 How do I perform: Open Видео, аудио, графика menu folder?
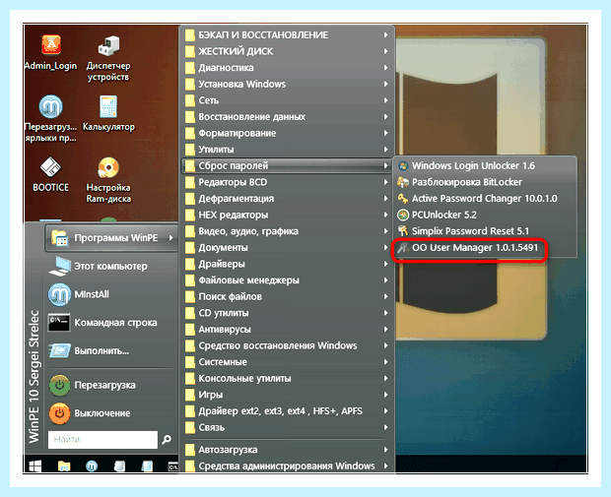287,231
